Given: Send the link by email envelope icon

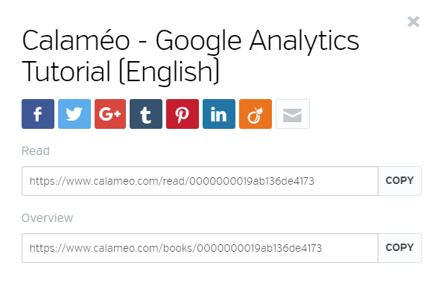Looking at the screenshot, I should pyautogui.click(x=293, y=114).
